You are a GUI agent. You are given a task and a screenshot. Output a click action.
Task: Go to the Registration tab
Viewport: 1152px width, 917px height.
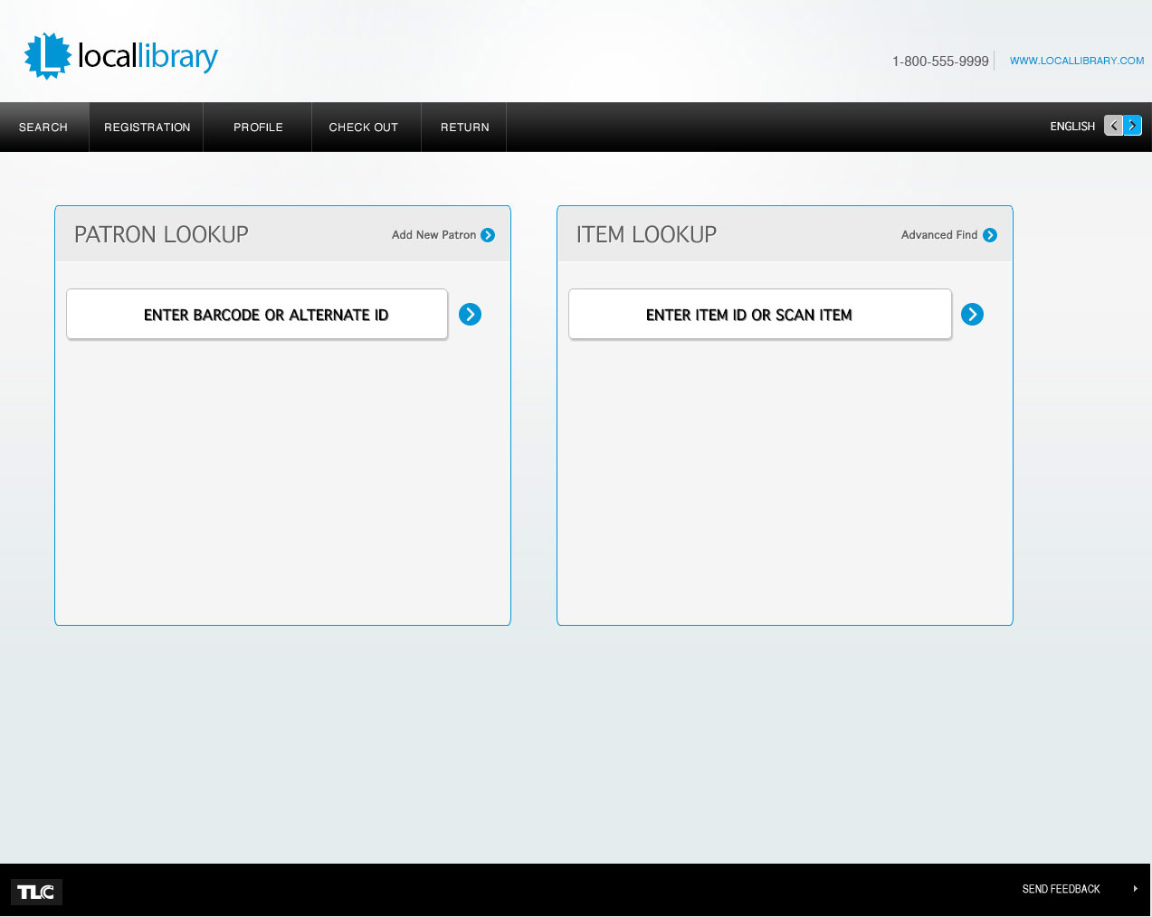tap(147, 128)
